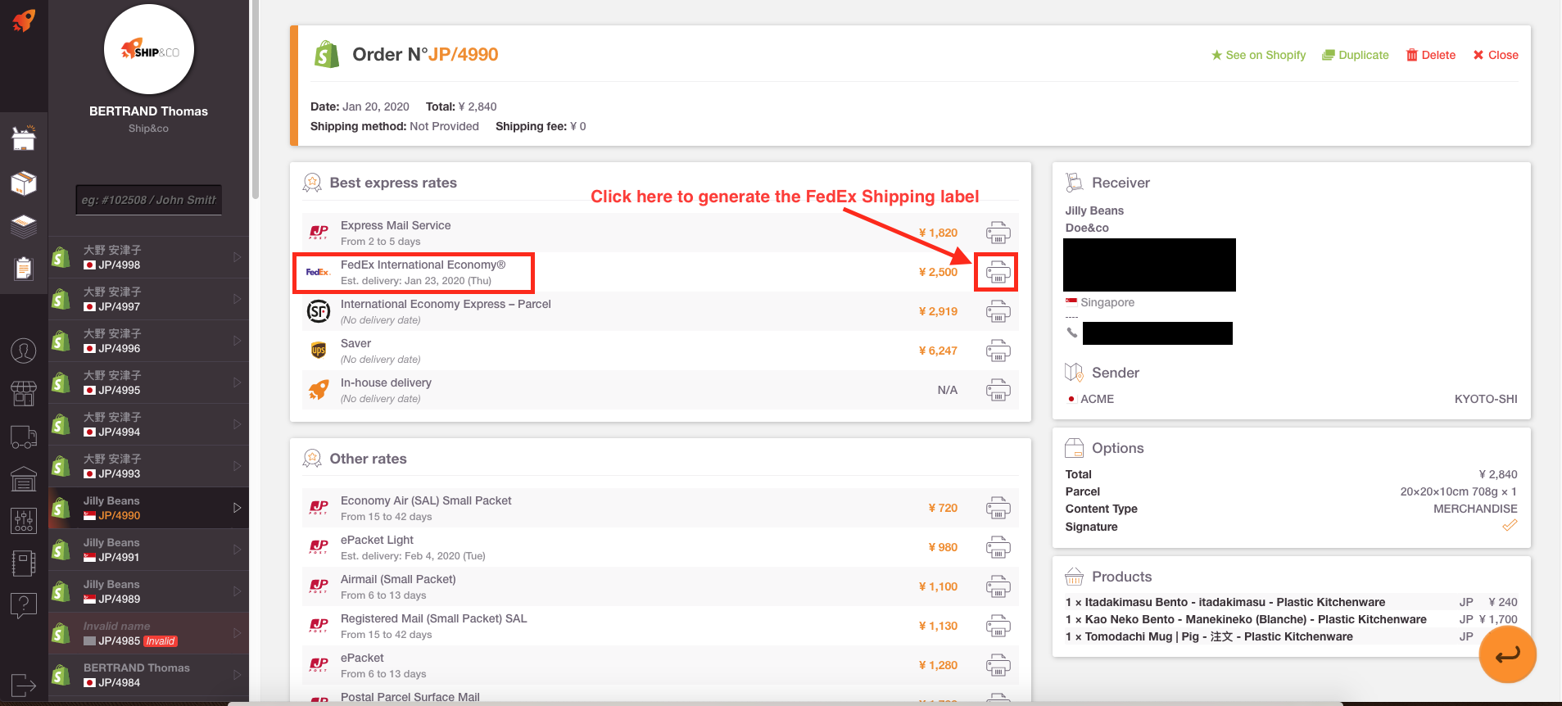The image size is (1562, 706).
Task: Click Itadakimasu Bento product line
Action: (x=1291, y=602)
